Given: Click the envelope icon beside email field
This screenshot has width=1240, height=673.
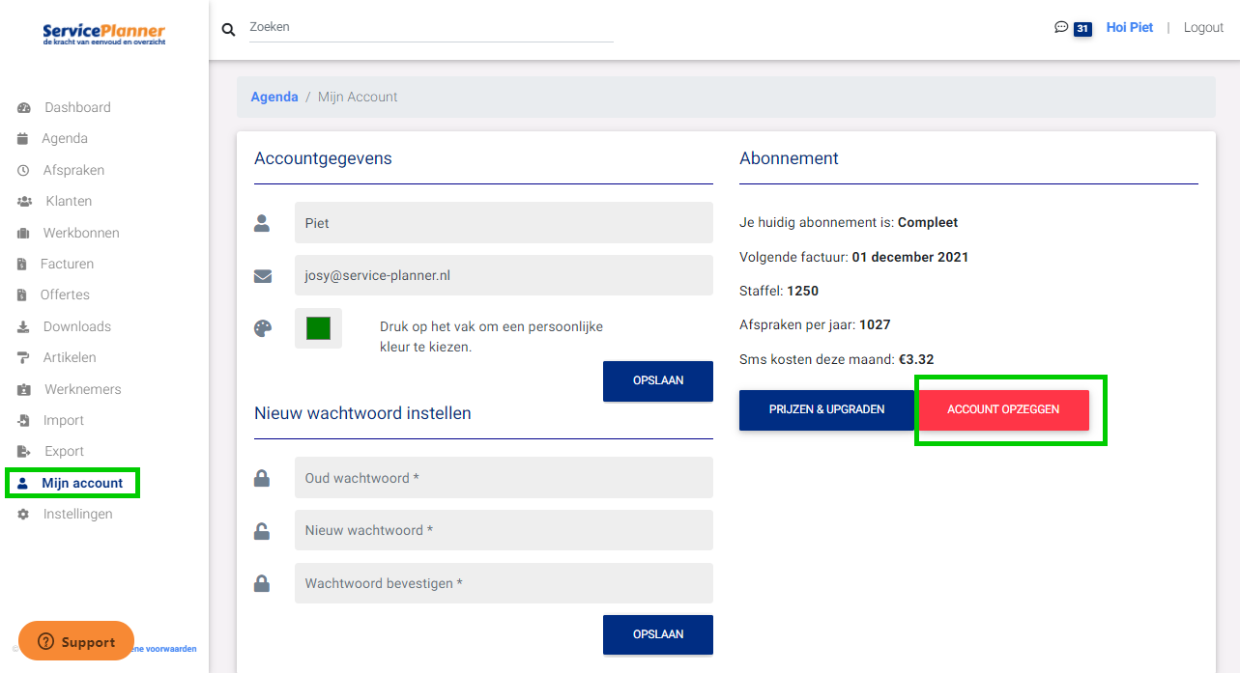Looking at the screenshot, I should 263,276.
